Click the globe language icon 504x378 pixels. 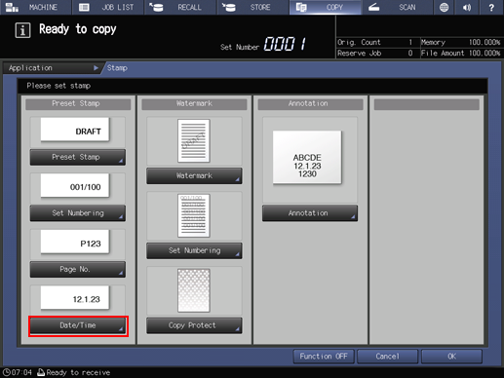(x=444, y=7)
